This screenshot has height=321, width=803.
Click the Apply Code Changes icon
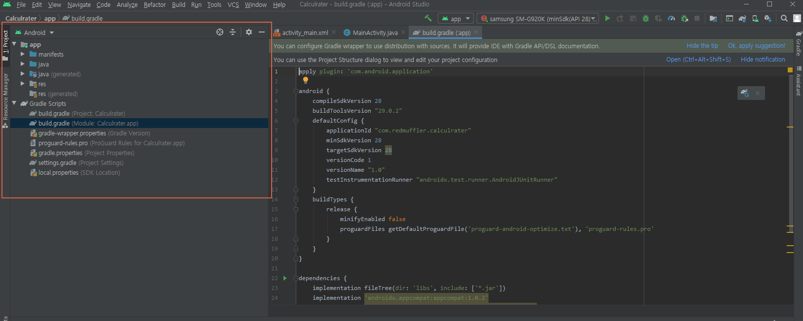633,18
